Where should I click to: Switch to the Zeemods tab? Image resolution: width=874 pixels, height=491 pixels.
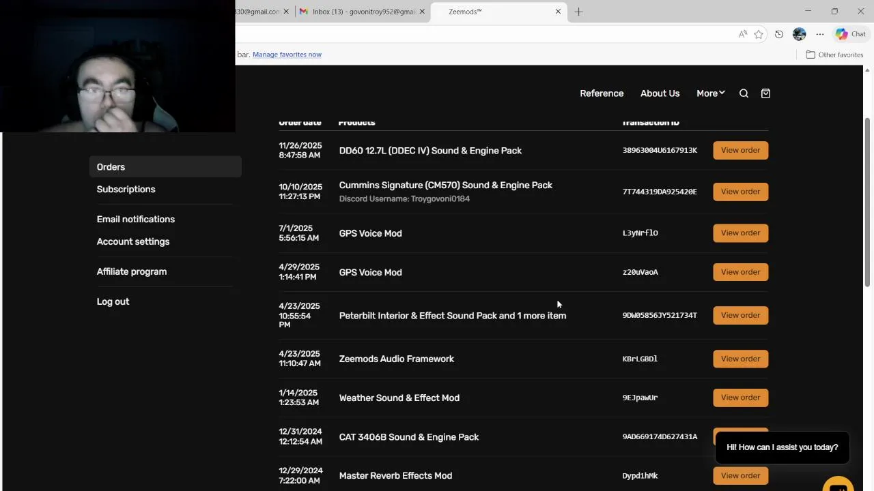(x=498, y=12)
